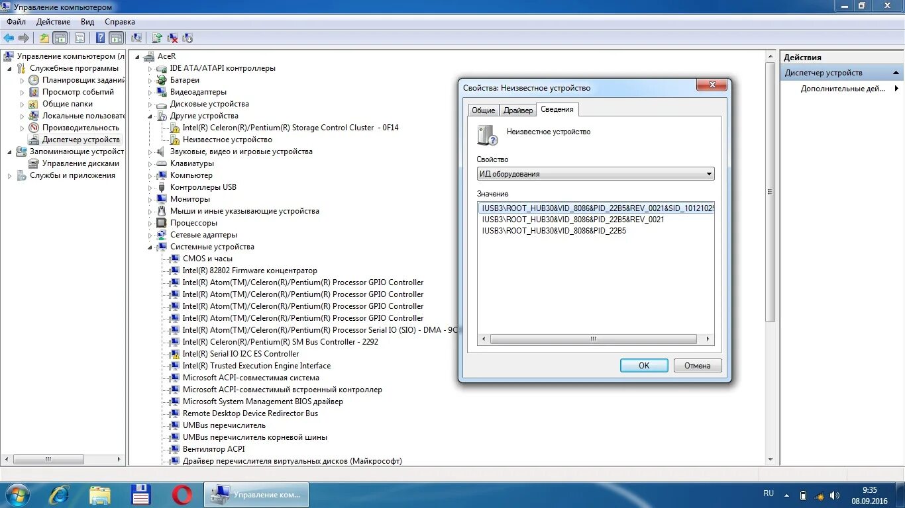Expand the Батареи node arrow

[150, 80]
